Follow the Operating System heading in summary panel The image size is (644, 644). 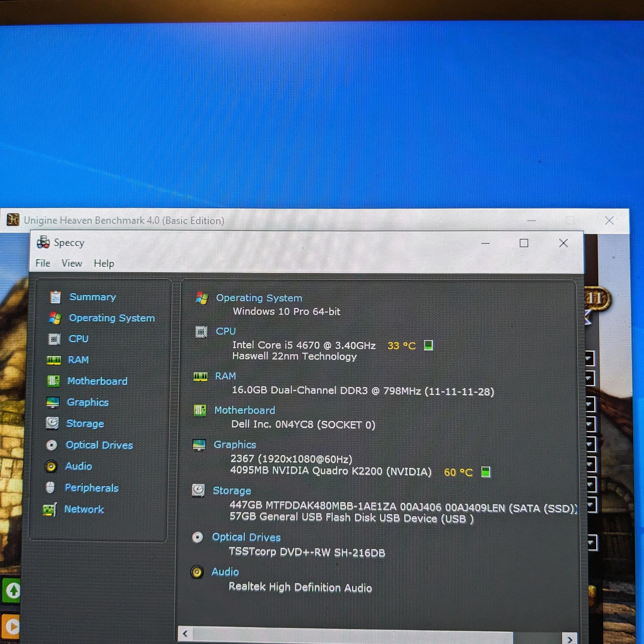[259, 298]
